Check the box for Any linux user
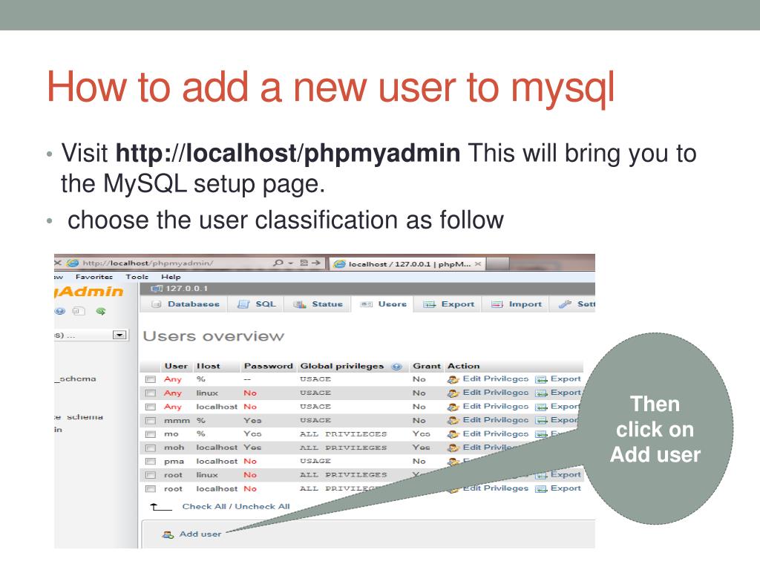Viewport: 760px width, 570px height. pyautogui.click(x=151, y=393)
